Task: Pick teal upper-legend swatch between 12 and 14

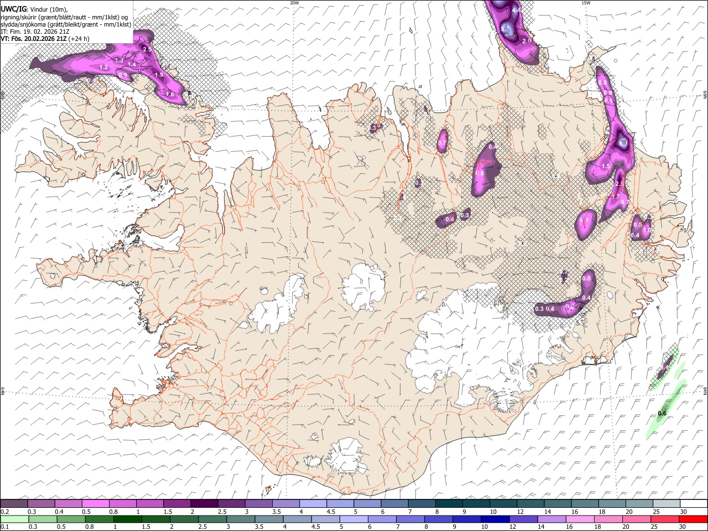Action: coord(530,503)
